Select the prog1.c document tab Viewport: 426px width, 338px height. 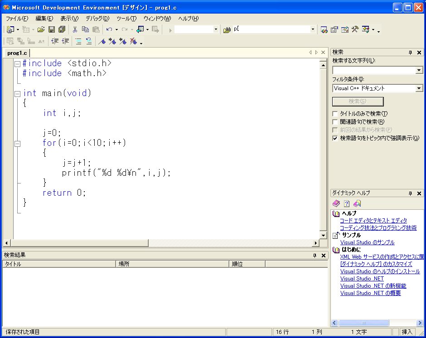tap(17, 53)
